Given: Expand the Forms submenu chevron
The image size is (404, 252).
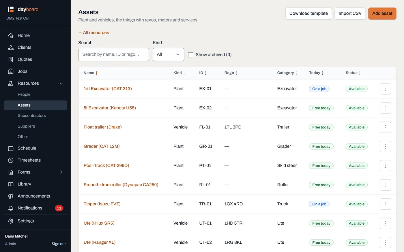Looking at the screenshot, I should pyautogui.click(x=61, y=172).
